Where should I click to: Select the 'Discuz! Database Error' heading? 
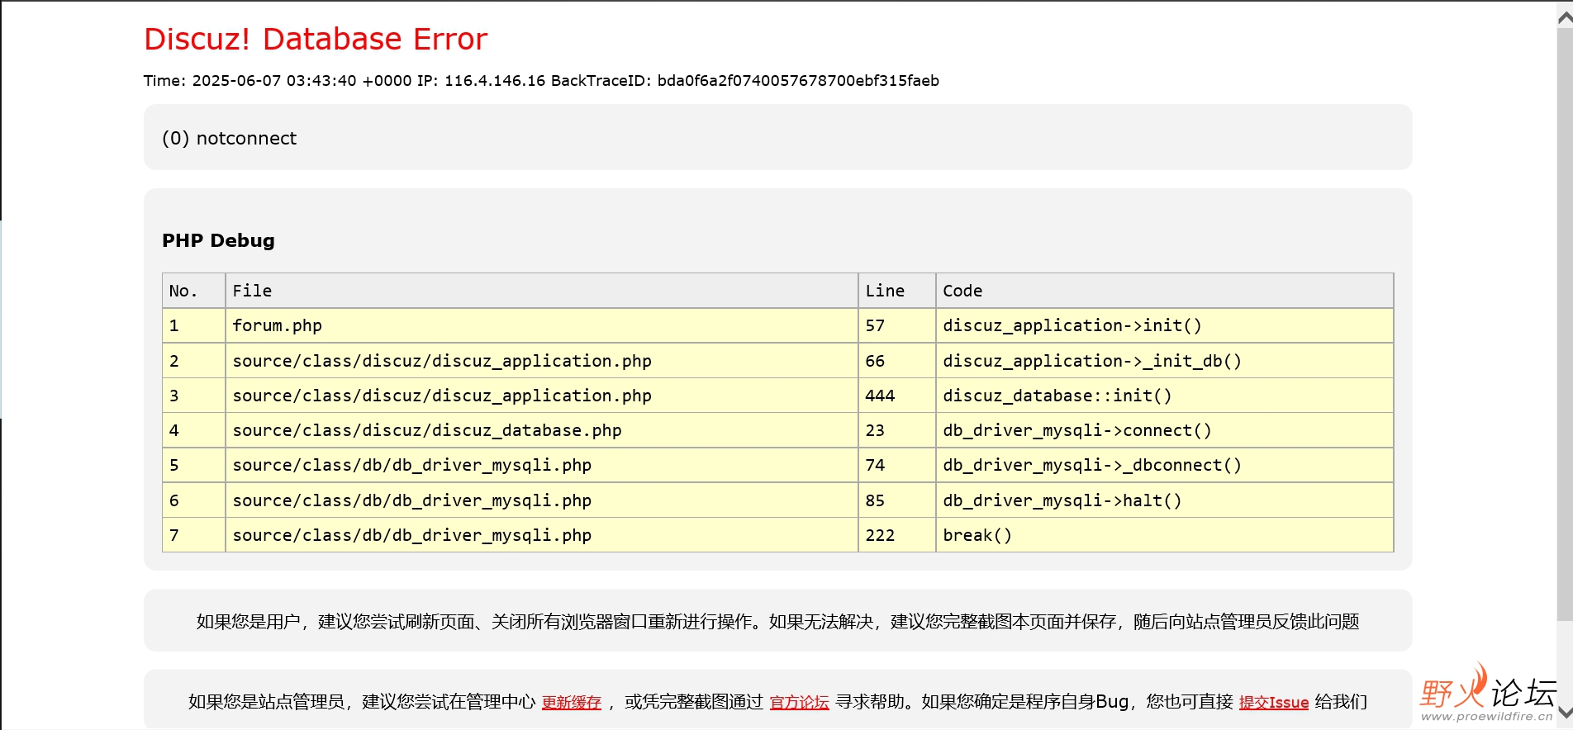(316, 39)
